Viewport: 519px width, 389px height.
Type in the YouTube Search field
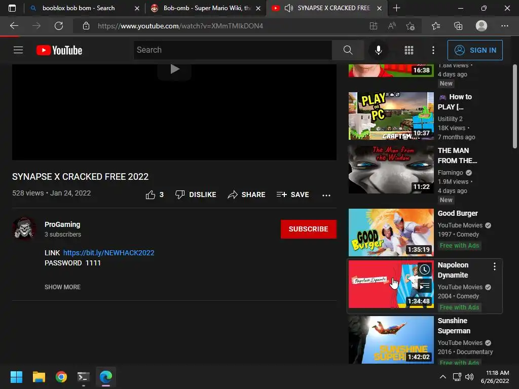coord(233,50)
